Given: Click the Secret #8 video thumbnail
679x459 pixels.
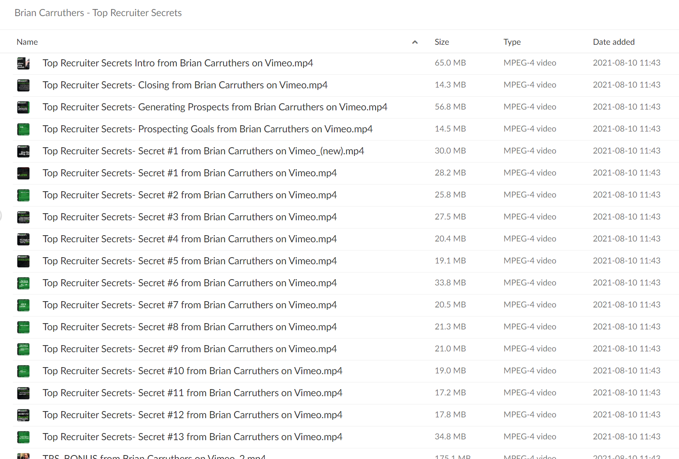Looking at the screenshot, I should click(23, 327).
